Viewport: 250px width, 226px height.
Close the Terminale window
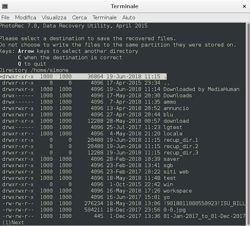click(244, 6)
